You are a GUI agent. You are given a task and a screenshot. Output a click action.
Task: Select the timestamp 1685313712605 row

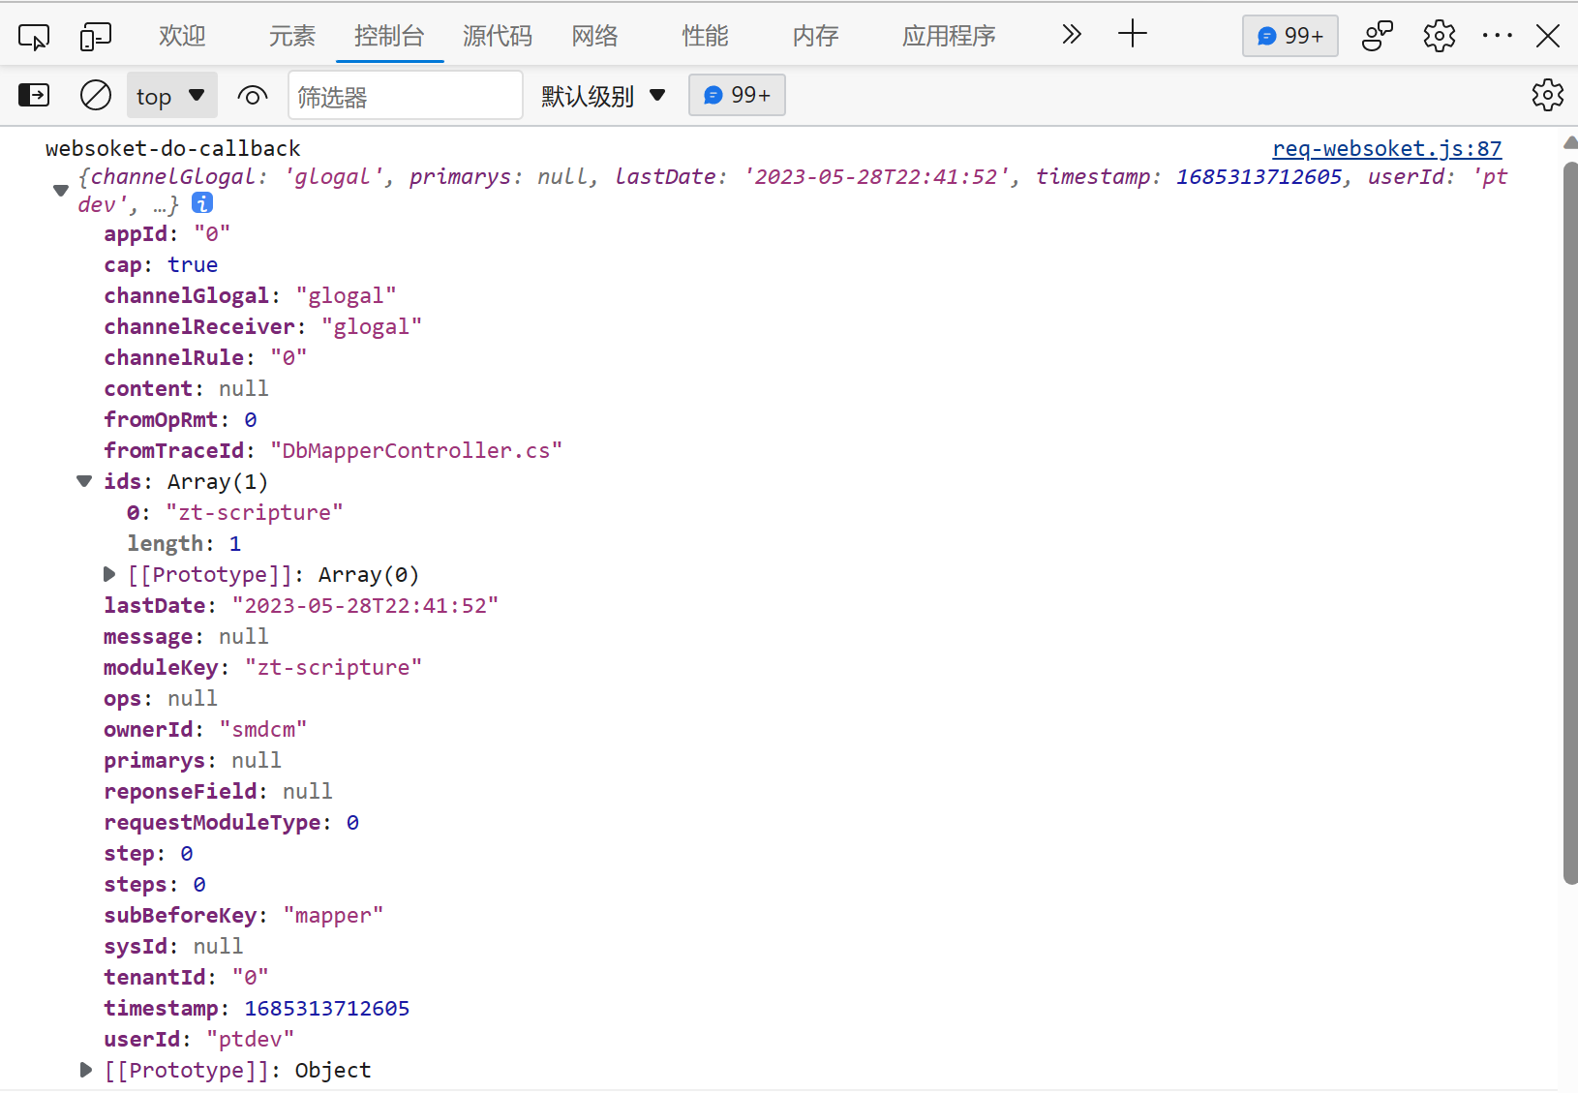[257, 1008]
